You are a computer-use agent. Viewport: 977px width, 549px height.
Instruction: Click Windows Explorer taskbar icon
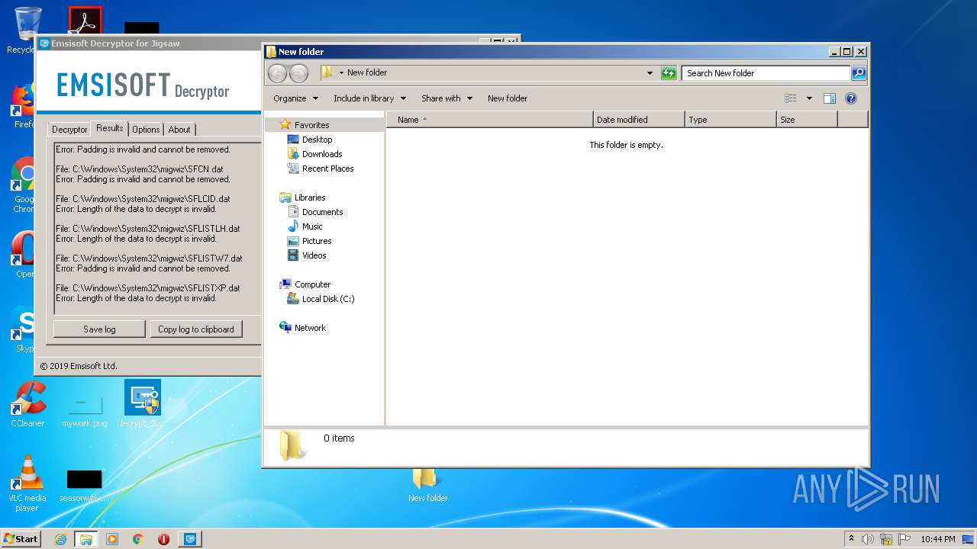86,539
